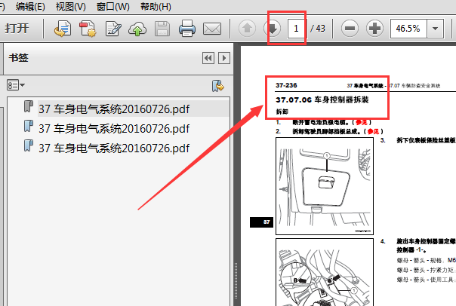Screen dimensions: 456x306
Task: Click the fuse cover diagram image
Action: 325,186
